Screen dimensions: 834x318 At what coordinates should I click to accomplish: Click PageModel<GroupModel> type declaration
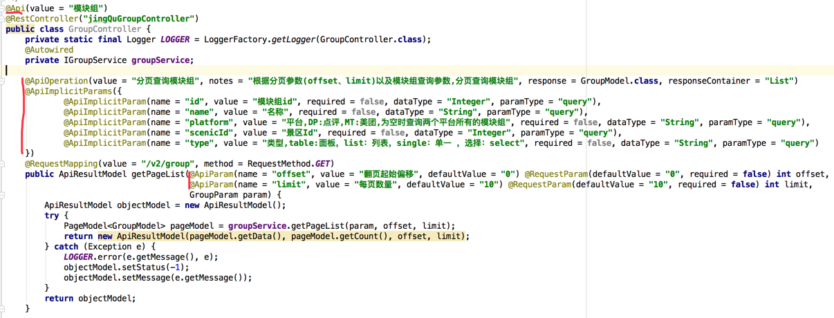click(115, 226)
